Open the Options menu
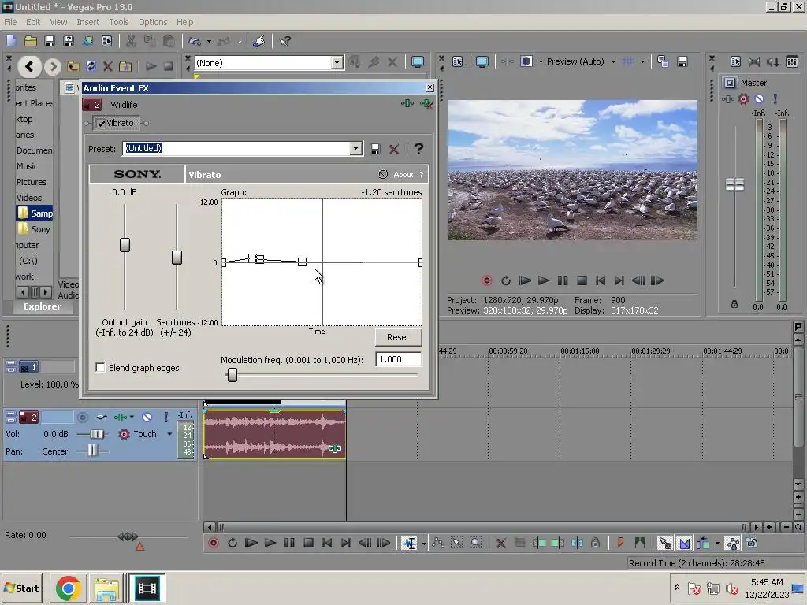 click(152, 22)
